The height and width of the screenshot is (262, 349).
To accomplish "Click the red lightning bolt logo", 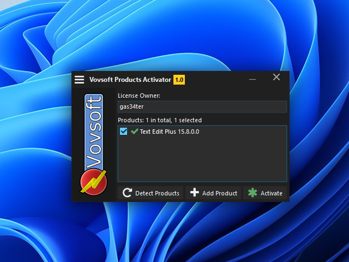I will click(93, 181).
